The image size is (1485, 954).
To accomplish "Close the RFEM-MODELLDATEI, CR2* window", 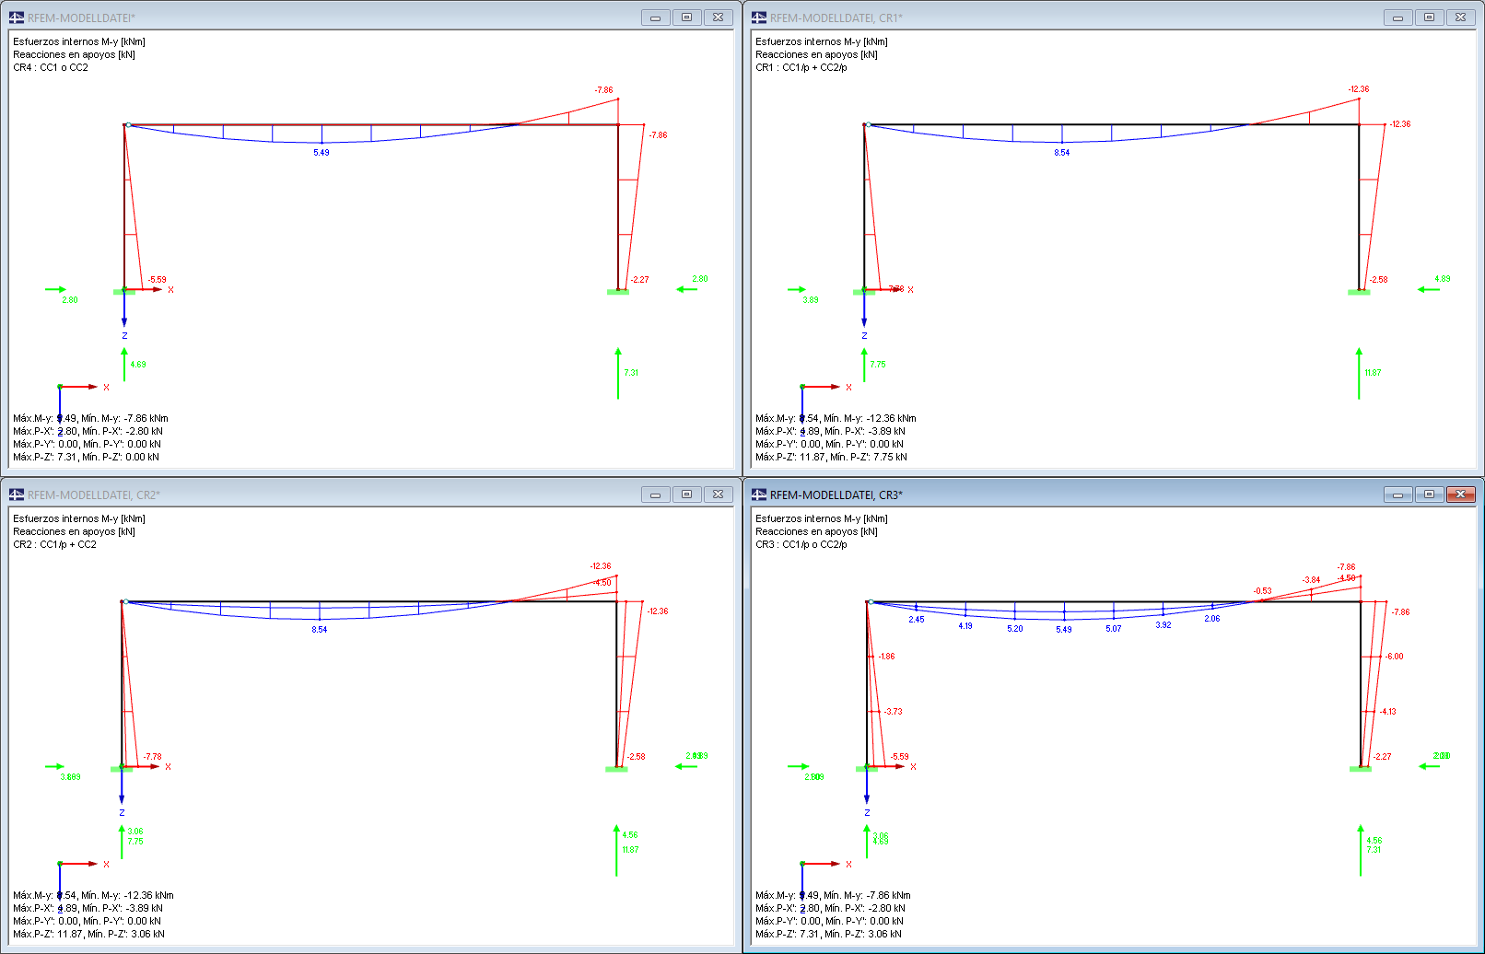I will click(719, 494).
